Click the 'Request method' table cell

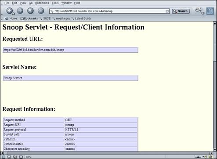pos(34,120)
